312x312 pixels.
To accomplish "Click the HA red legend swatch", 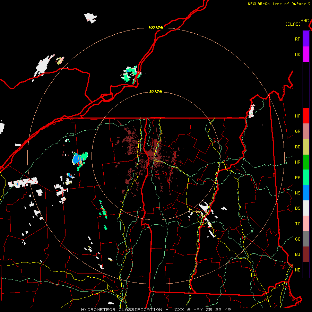I will pyautogui.click(x=306, y=116).
